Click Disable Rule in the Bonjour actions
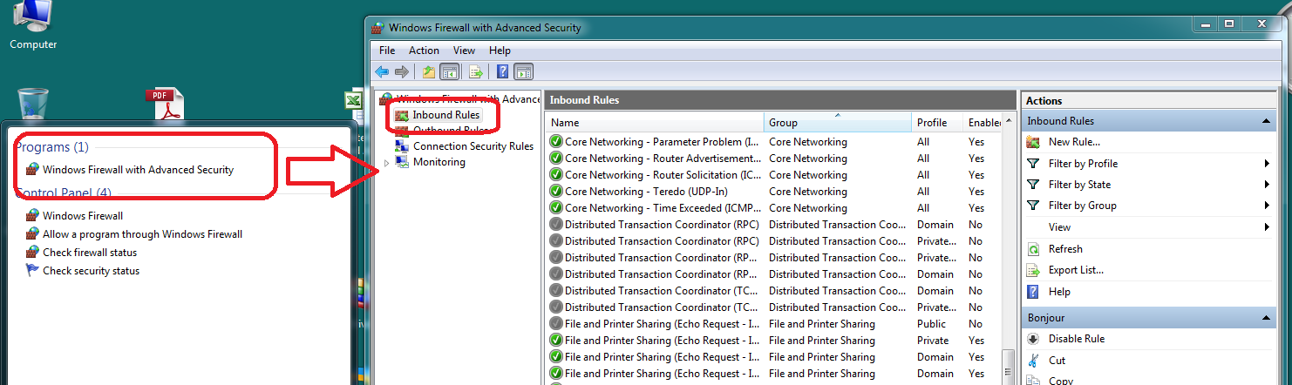This screenshot has width=1292, height=385. pyautogui.click(x=1077, y=339)
